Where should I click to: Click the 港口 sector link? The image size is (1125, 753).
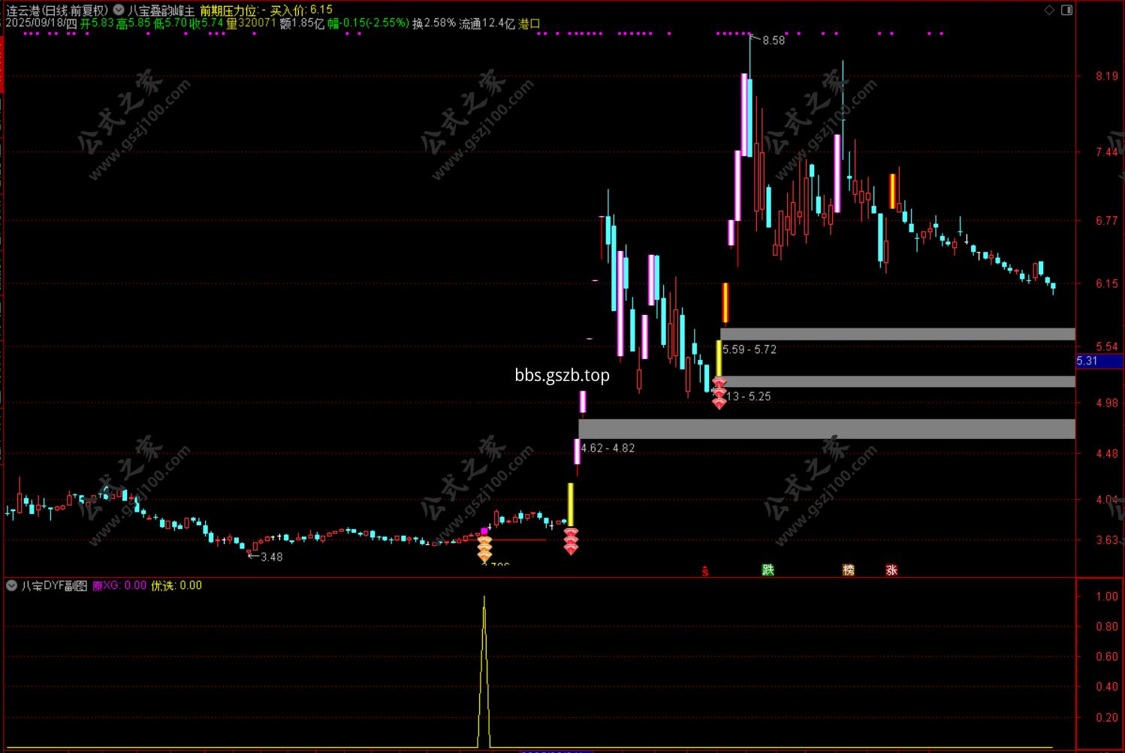[x=529, y=23]
